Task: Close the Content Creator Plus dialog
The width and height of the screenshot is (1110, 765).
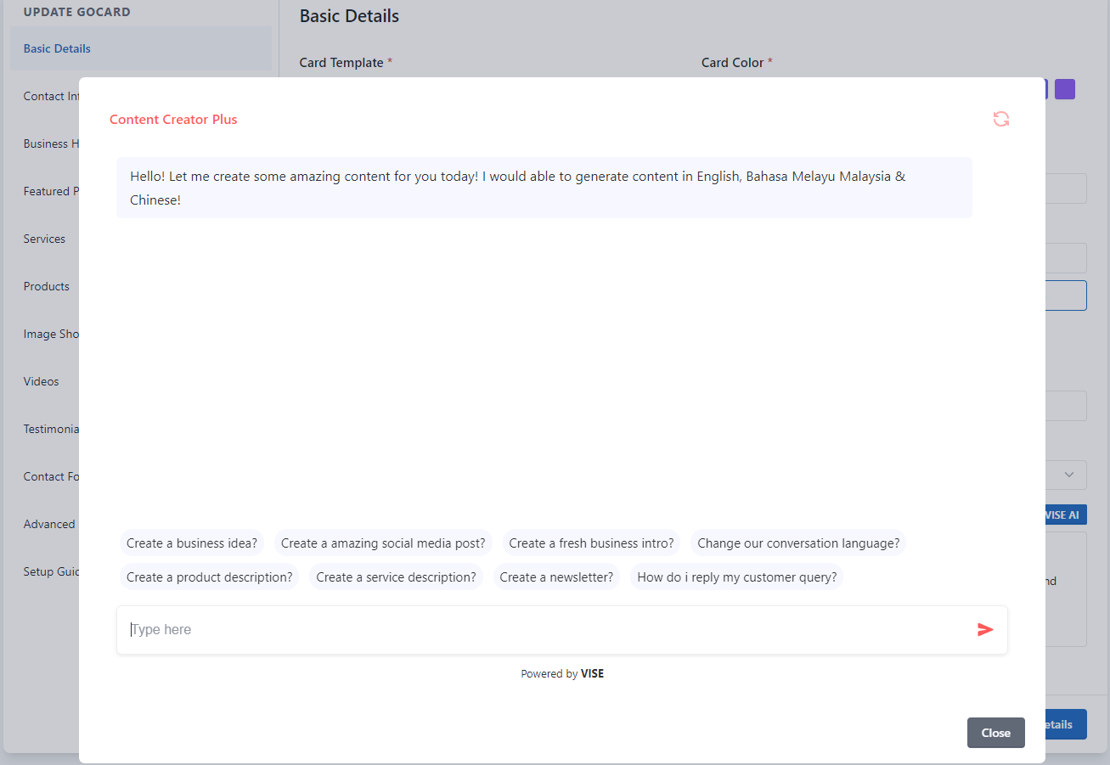Action: pyautogui.click(x=995, y=733)
